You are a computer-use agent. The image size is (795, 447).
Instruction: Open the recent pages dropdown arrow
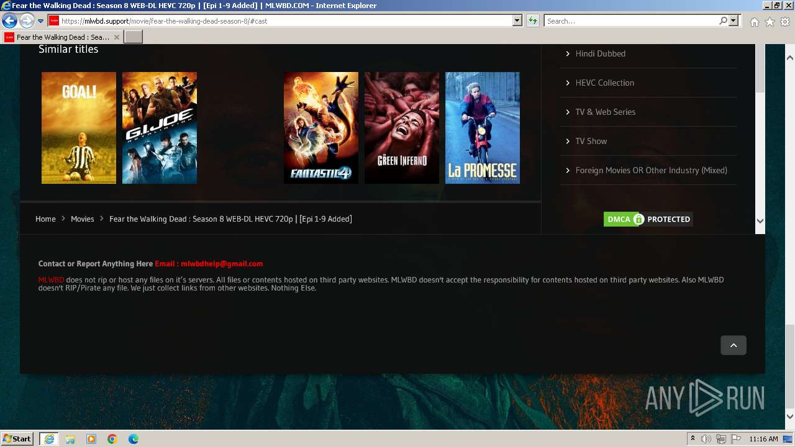tap(40, 21)
